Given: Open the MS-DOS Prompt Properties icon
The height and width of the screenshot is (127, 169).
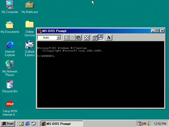Looking at the screenshot, I should [95, 38].
